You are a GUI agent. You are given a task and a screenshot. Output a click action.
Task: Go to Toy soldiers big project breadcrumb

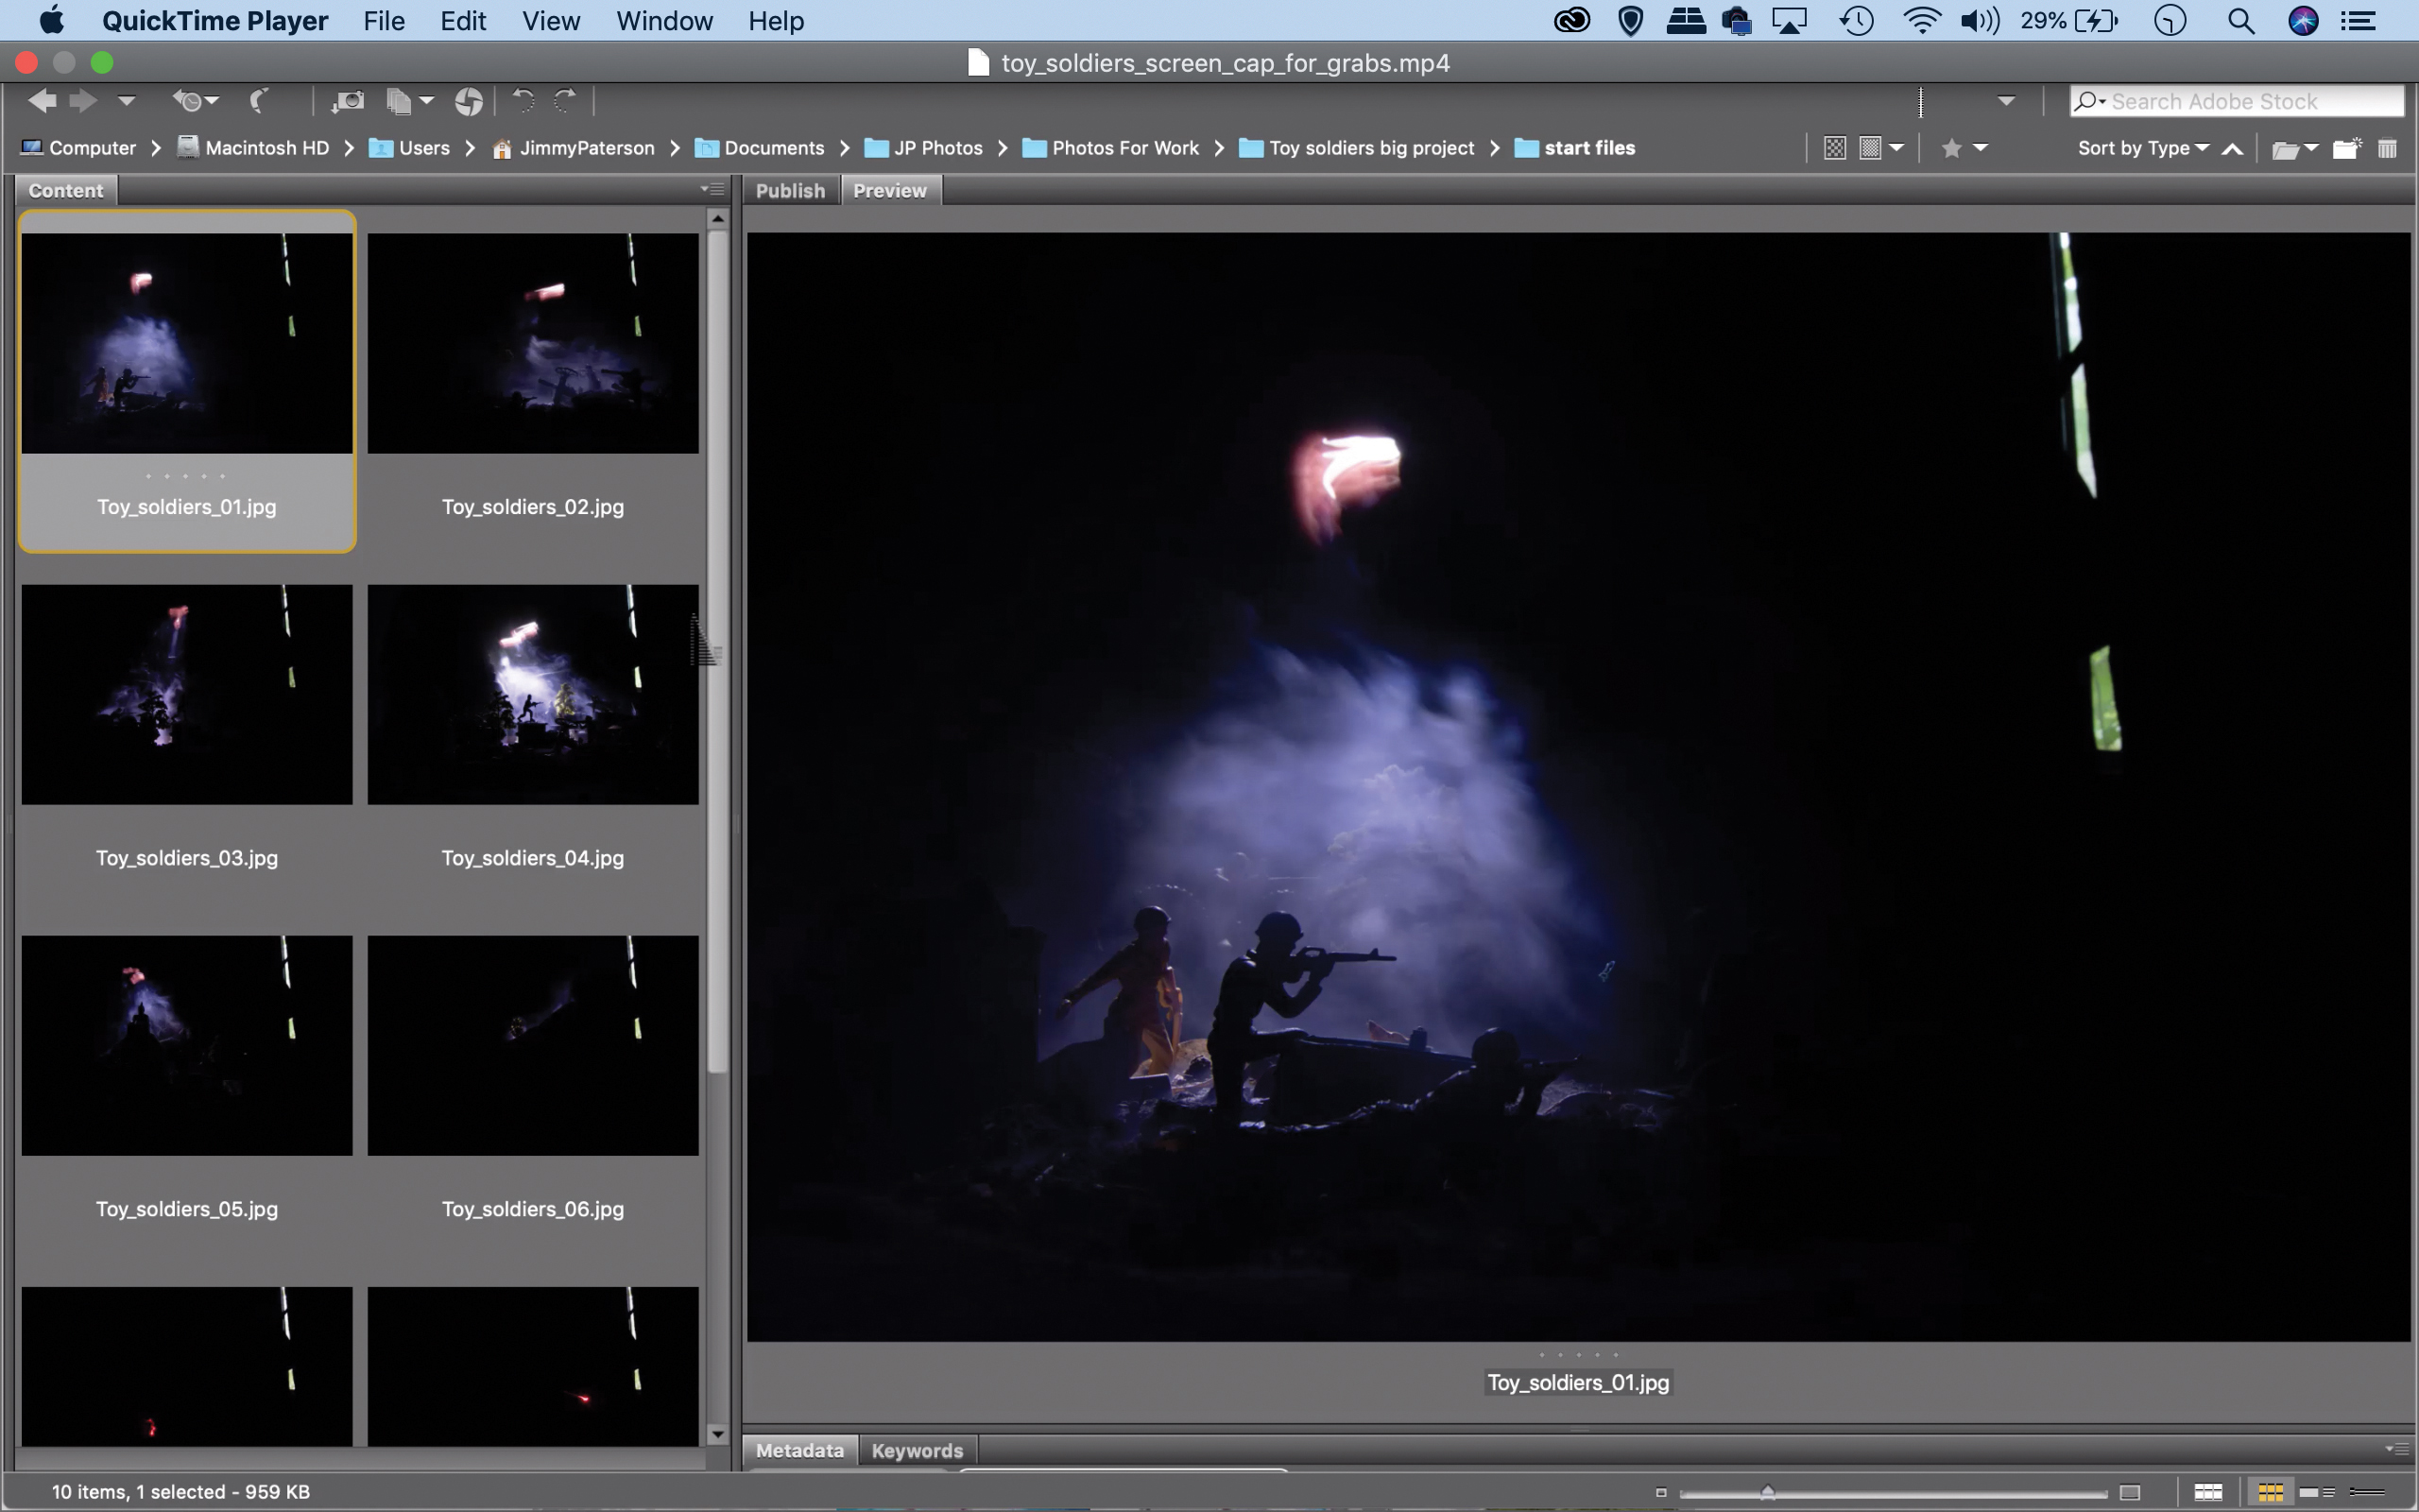click(1357, 148)
